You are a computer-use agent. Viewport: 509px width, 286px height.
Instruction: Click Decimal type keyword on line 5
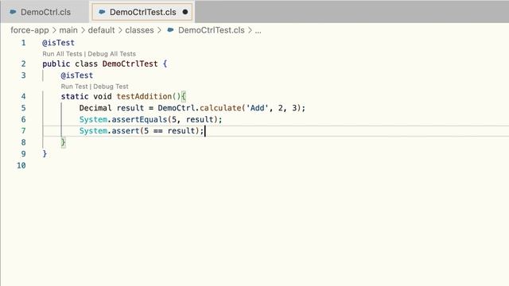(95, 108)
